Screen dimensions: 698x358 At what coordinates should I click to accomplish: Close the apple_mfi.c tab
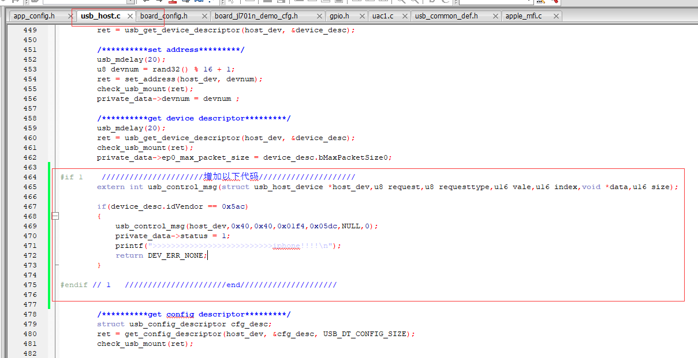[x=556, y=16]
